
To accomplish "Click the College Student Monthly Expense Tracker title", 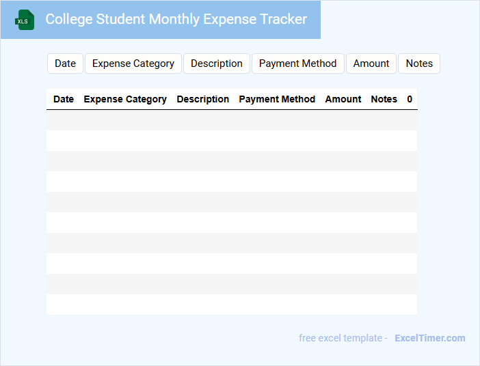I will click(x=176, y=19).
